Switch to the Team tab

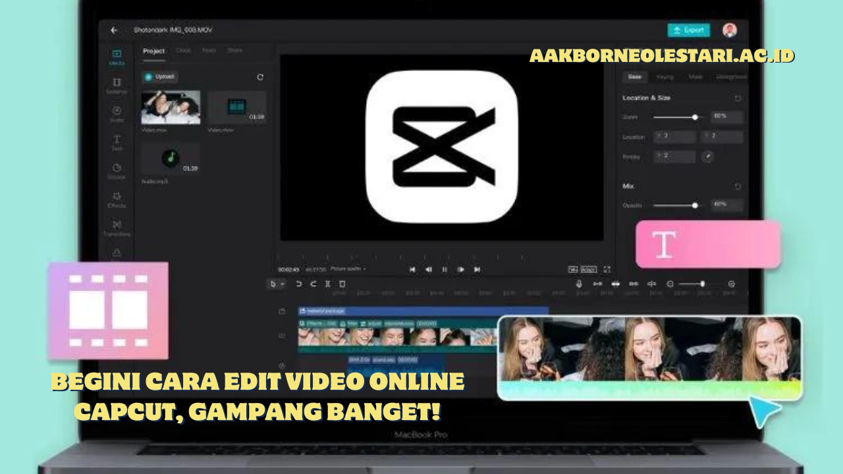coord(209,51)
